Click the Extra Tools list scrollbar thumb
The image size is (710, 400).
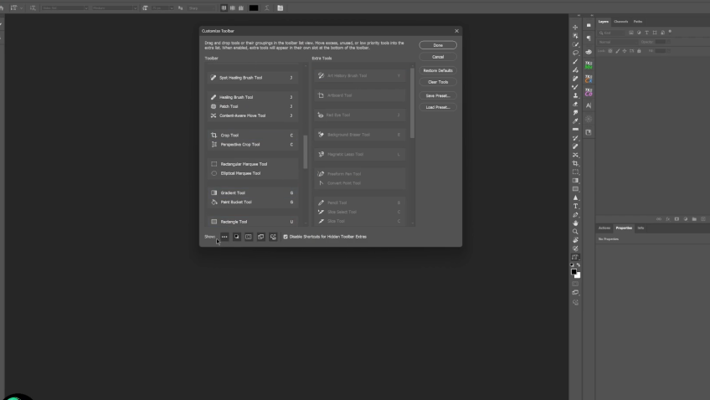coord(412,103)
